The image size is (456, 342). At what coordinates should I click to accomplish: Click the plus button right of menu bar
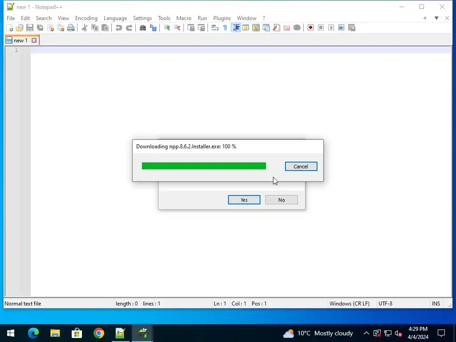coord(425,18)
